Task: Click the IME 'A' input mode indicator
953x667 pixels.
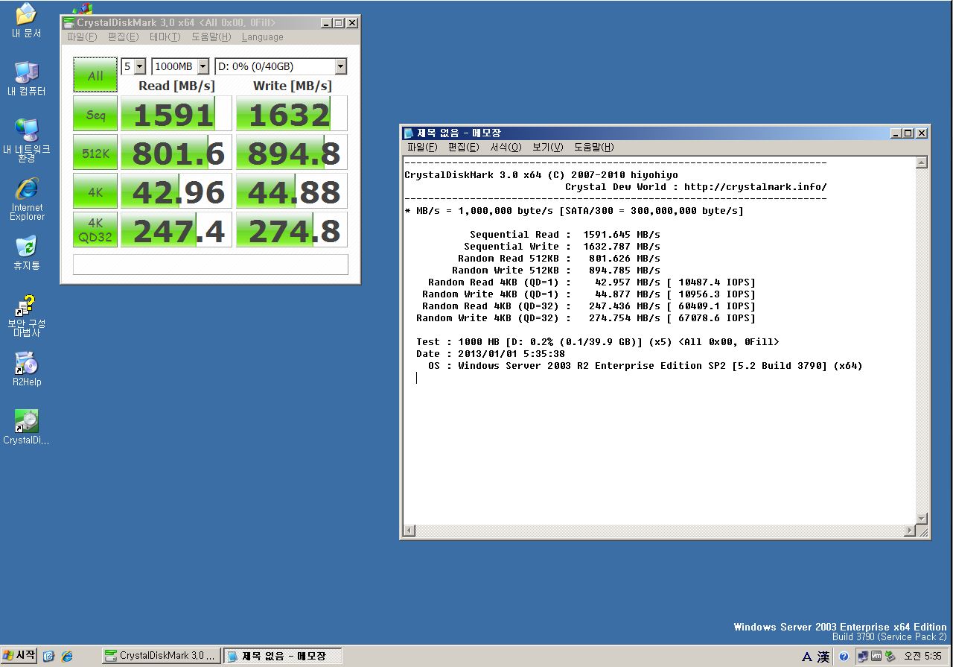Action: [807, 657]
